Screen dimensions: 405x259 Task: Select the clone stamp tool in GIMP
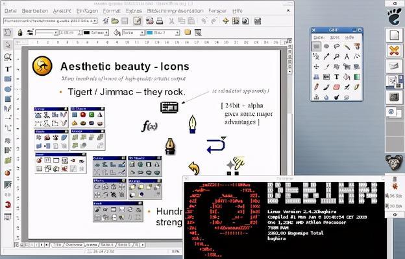coord(317,97)
